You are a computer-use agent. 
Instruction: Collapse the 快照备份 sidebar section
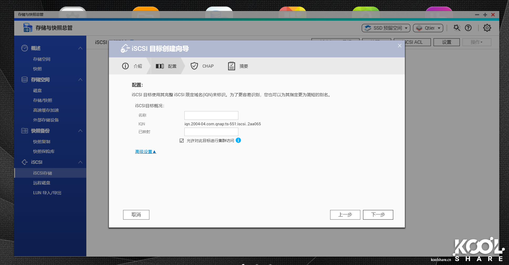click(x=80, y=131)
